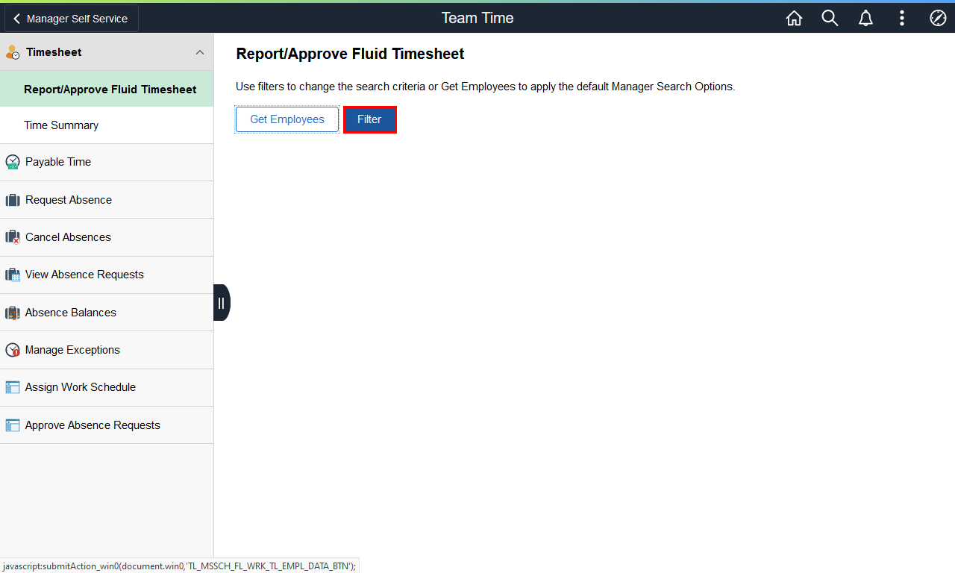Open the three-dot Actions menu
The width and height of the screenshot is (955, 573).
click(x=902, y=18)
